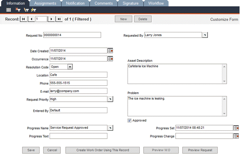Click the clear filter icon with red X
The width and height of the screenshot is (241, 157).
18,10
